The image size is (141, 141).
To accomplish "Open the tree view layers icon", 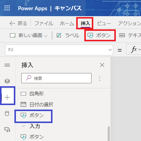I will point(7,81).
